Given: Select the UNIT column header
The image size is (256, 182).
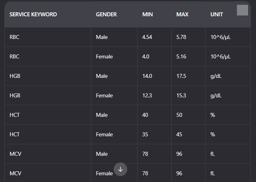Looking at the screenshot, I should pyautogui.click(x=217, y=14).
